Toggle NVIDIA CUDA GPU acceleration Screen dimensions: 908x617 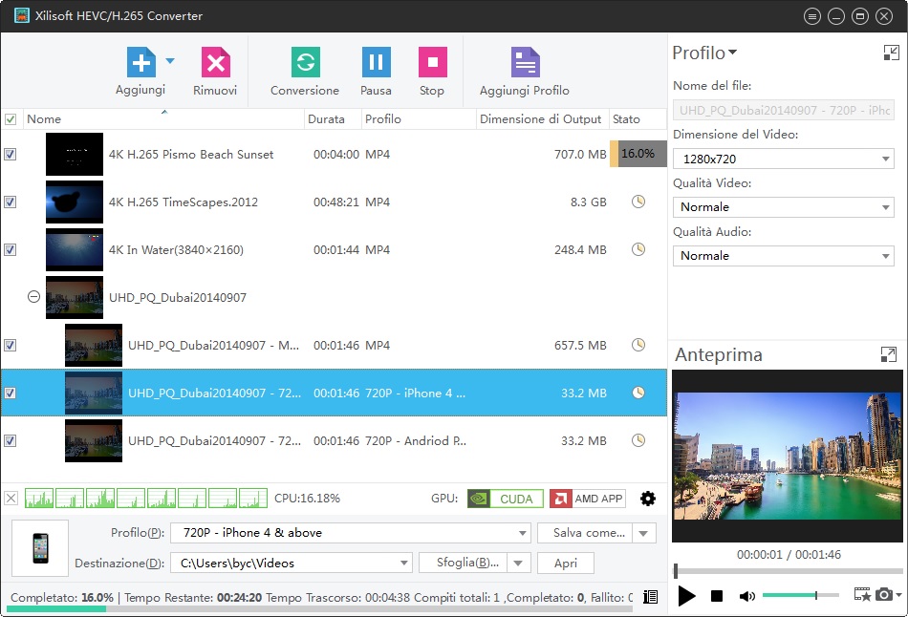[506, 499]
